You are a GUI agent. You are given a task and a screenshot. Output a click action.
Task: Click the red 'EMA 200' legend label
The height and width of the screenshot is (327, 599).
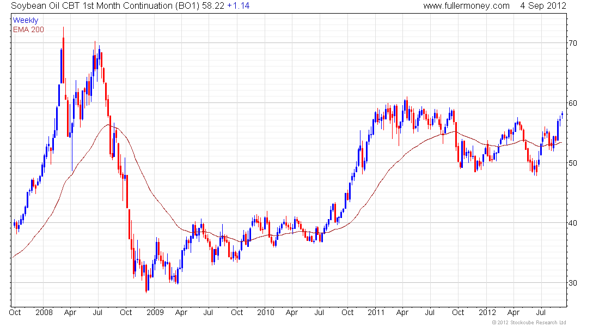pyautogui.click(x=28, y=29)
